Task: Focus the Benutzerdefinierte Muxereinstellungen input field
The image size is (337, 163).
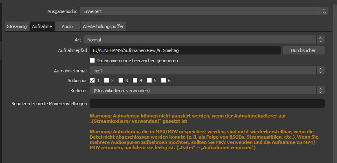Action: (207, 104)
